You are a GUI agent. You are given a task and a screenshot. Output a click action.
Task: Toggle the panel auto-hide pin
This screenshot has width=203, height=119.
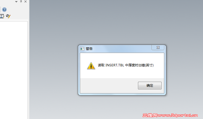point(21,2)
